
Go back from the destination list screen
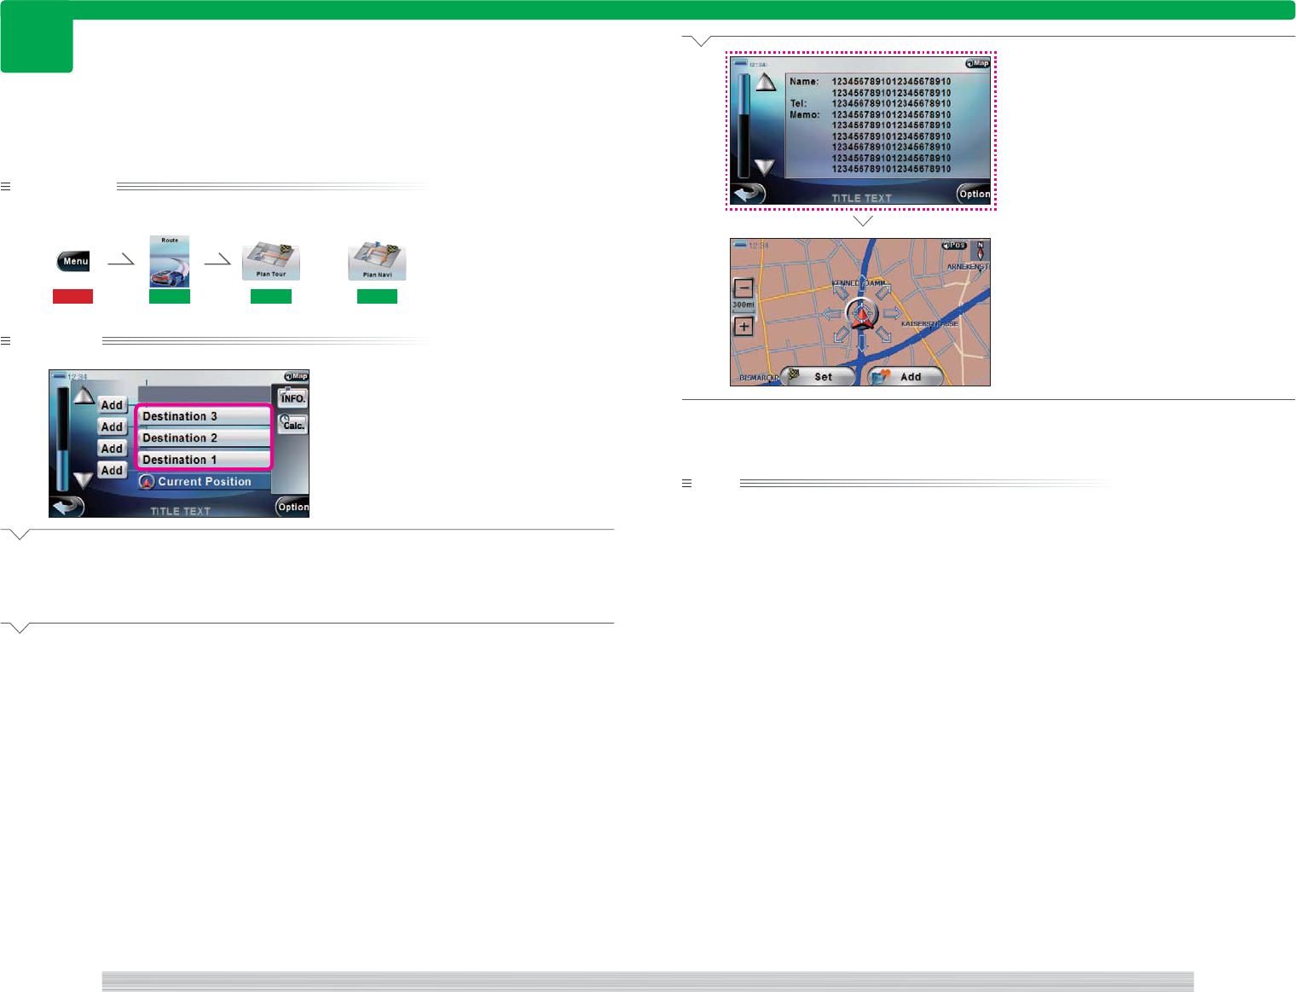(x=67, y=507)
